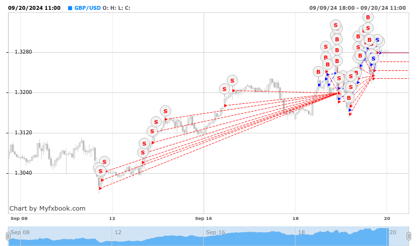
Task: Select the leftmost red B trade marker
Action: tap(318, 72)
